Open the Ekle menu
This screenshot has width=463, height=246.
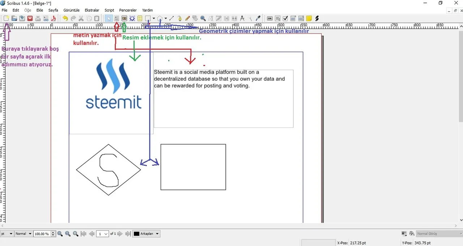40,10
